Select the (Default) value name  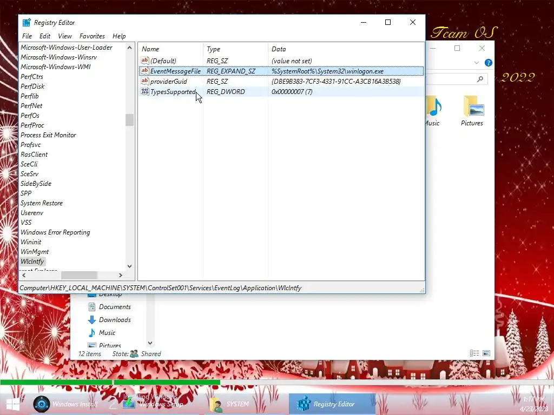coord(163,61)
